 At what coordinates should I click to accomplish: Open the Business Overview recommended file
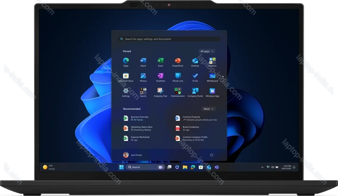(x=140, y=118)
